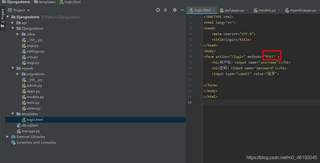Close the login.html tab

click(x=214, y=10)
